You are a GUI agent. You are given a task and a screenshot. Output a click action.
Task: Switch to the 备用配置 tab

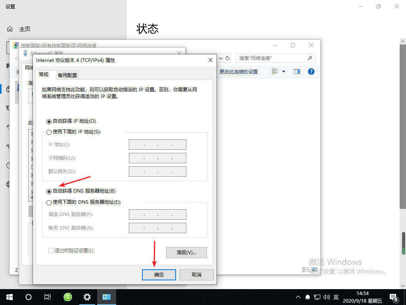tap(67, 75)
